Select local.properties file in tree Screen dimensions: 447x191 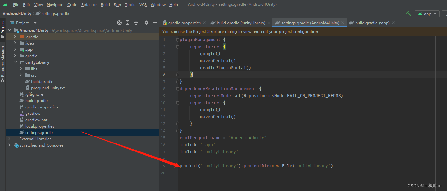[40, 126]
